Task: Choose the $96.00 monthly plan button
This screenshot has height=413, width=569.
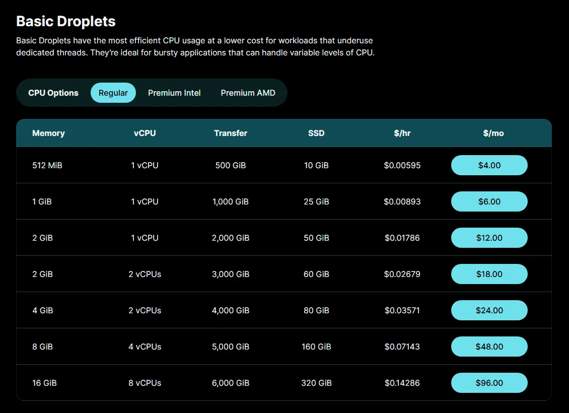Action: (489, 383)
